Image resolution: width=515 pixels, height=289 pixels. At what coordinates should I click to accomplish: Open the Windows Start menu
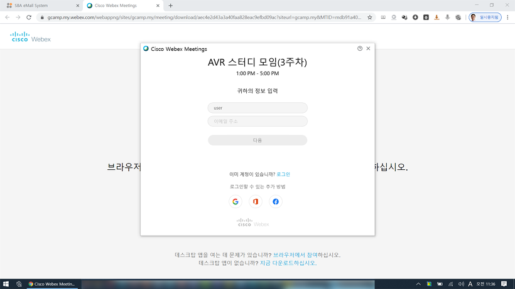6,284
